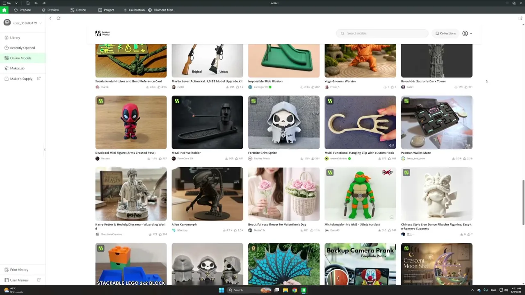Screen dimensions: 525x295
Task: Open Task View from the taskbar
Action: pos(277,290)
